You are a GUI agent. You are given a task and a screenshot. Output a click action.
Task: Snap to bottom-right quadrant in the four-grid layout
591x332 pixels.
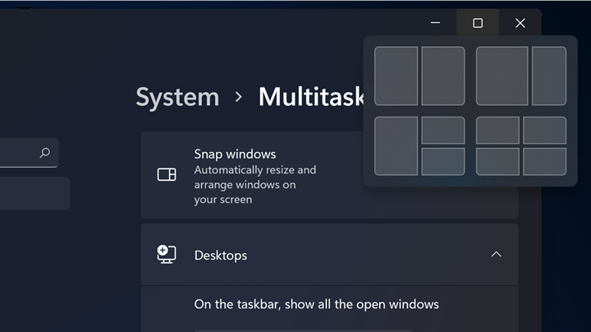pyautogui.click(x=545, y=161)
